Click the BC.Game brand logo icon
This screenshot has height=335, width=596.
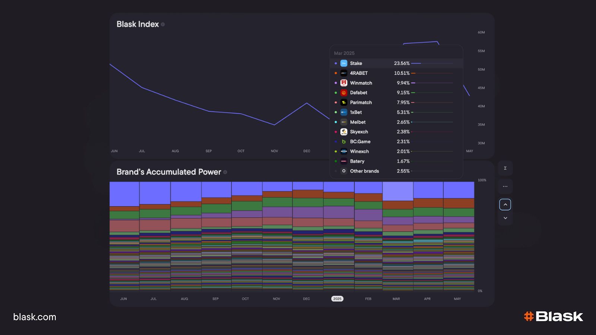click(x=344, y=141)
